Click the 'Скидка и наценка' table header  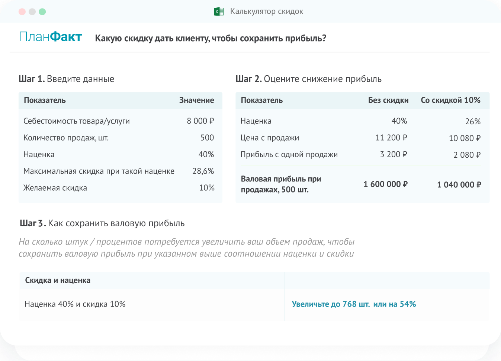tap(58, 280)
